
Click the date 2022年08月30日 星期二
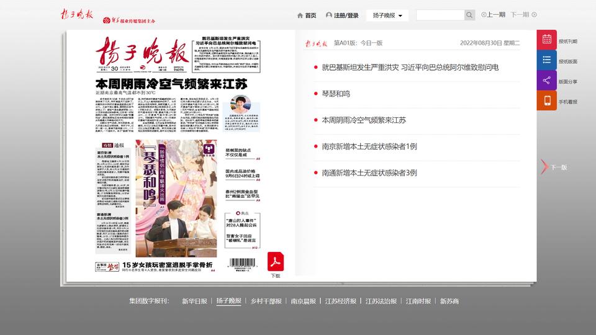click(490, 43)
